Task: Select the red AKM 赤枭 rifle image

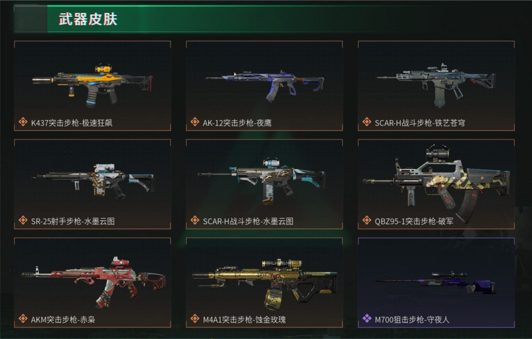Action: pyautogui.click(x=94, y=282)
